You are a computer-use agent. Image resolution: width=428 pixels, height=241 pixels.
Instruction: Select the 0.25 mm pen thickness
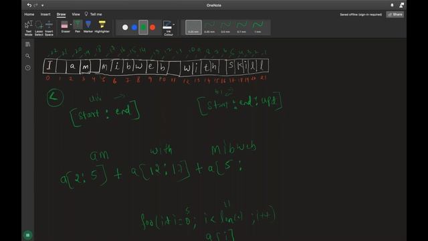coord(193,27)
